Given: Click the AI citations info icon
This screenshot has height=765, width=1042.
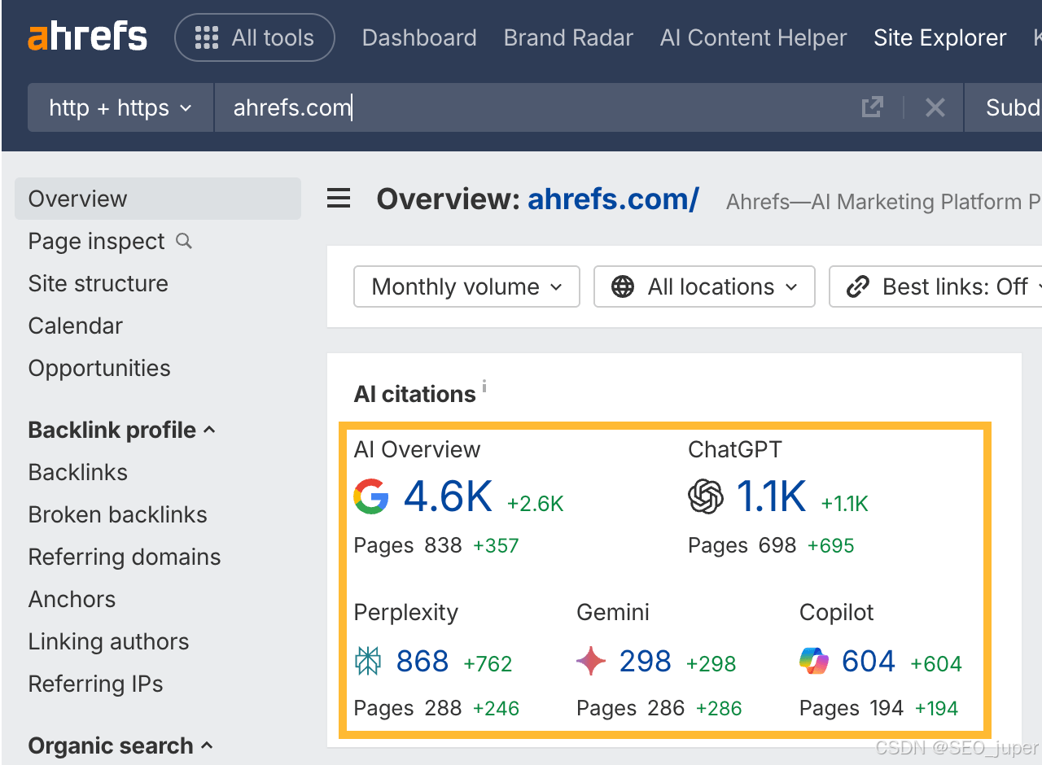Looking at the screenshot, I should (x=484, y=386).
